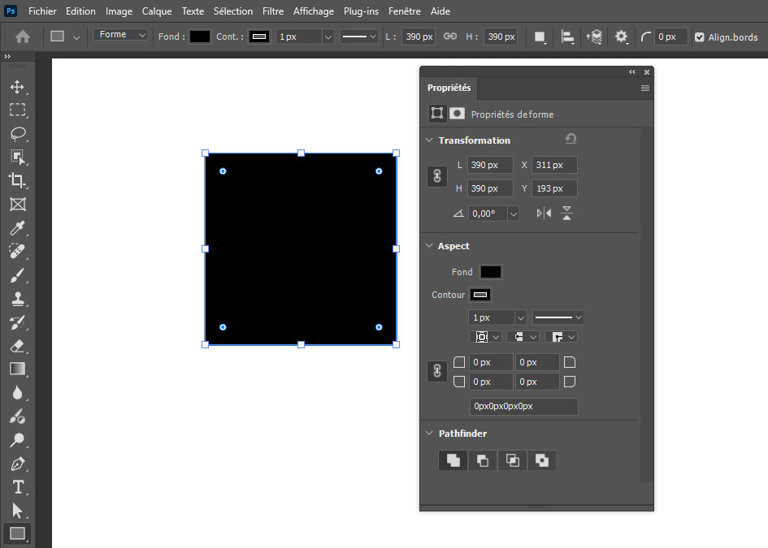768x548 pixels.
Task: Select the Crop tool
Action: pyautogui.click(x=17, y=180)
